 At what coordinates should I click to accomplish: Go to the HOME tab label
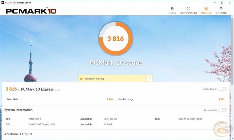[172, 13]
